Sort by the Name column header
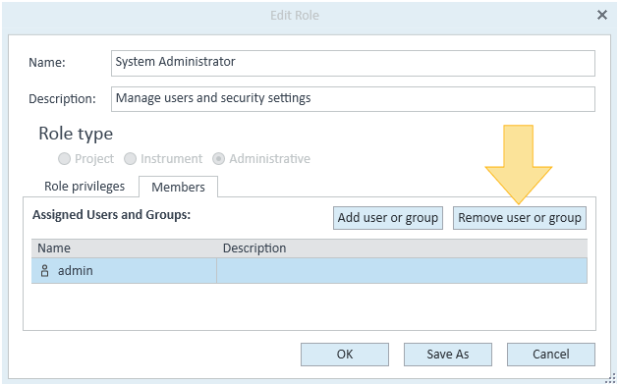Screen dimensions: 619x384 124,248
